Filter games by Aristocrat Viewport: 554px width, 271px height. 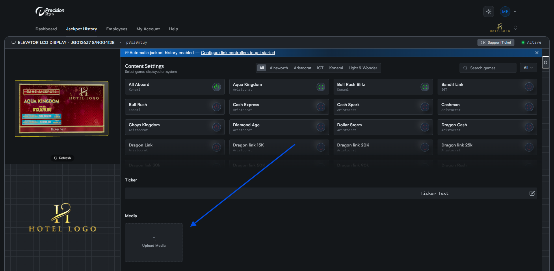302,68
